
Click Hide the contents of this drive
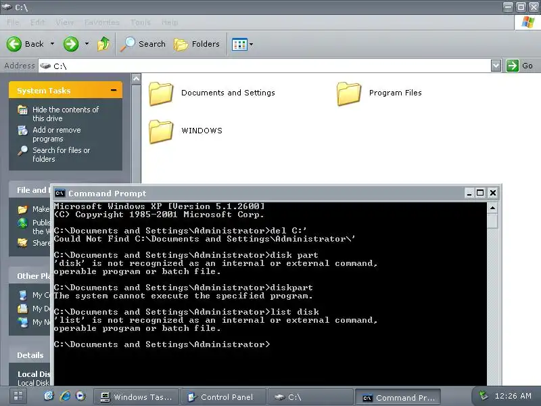coord(66,114)
